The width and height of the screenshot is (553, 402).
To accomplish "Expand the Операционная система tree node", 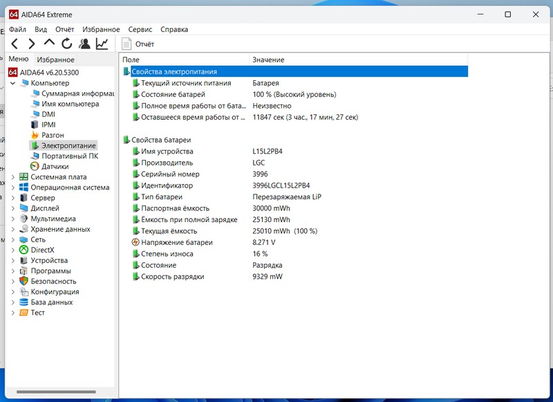I will click(x=13, y=188).
